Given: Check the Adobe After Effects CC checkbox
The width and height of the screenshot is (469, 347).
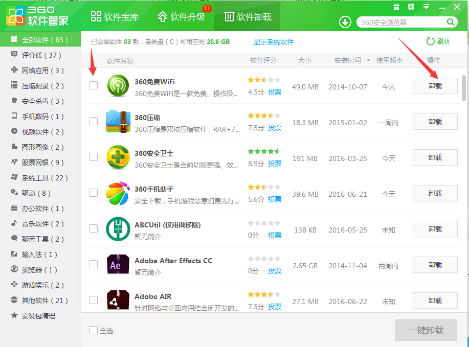Looking at the screenshot, I should 94,264.
